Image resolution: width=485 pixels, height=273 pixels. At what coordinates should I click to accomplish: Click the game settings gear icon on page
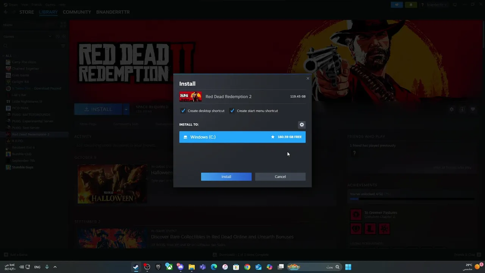tap(451, 109)
